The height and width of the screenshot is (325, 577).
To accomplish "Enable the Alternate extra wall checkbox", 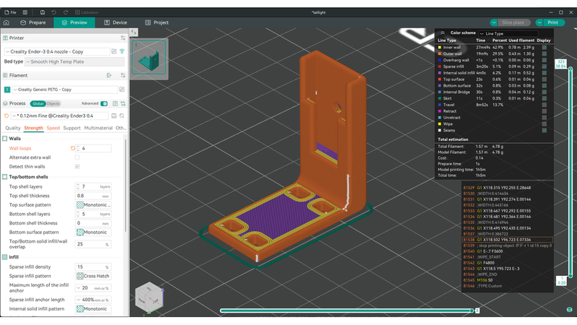I will tap(77, 157).
